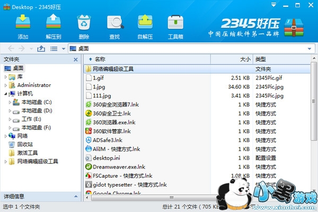The width and height of the screenshot is (318, 212).
Task: Select 桌面 in the folder tree
Action: pos(14,68)
